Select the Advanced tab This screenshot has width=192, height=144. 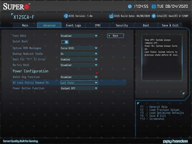[49, 25]
